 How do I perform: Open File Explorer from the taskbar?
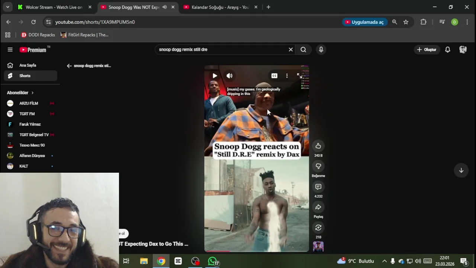[144, 261]
